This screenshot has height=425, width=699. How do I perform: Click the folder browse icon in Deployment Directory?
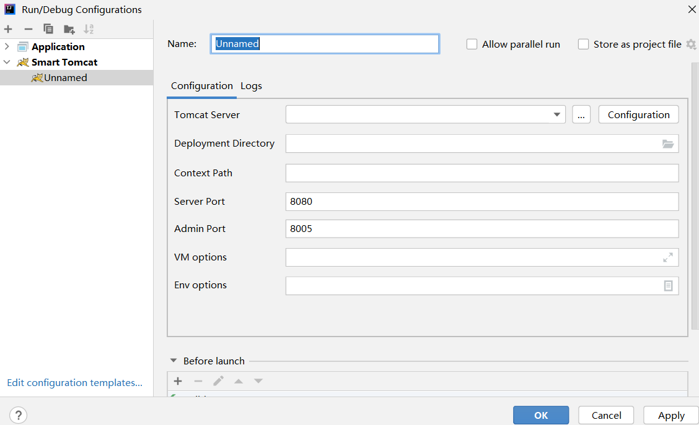coord(667,144)
